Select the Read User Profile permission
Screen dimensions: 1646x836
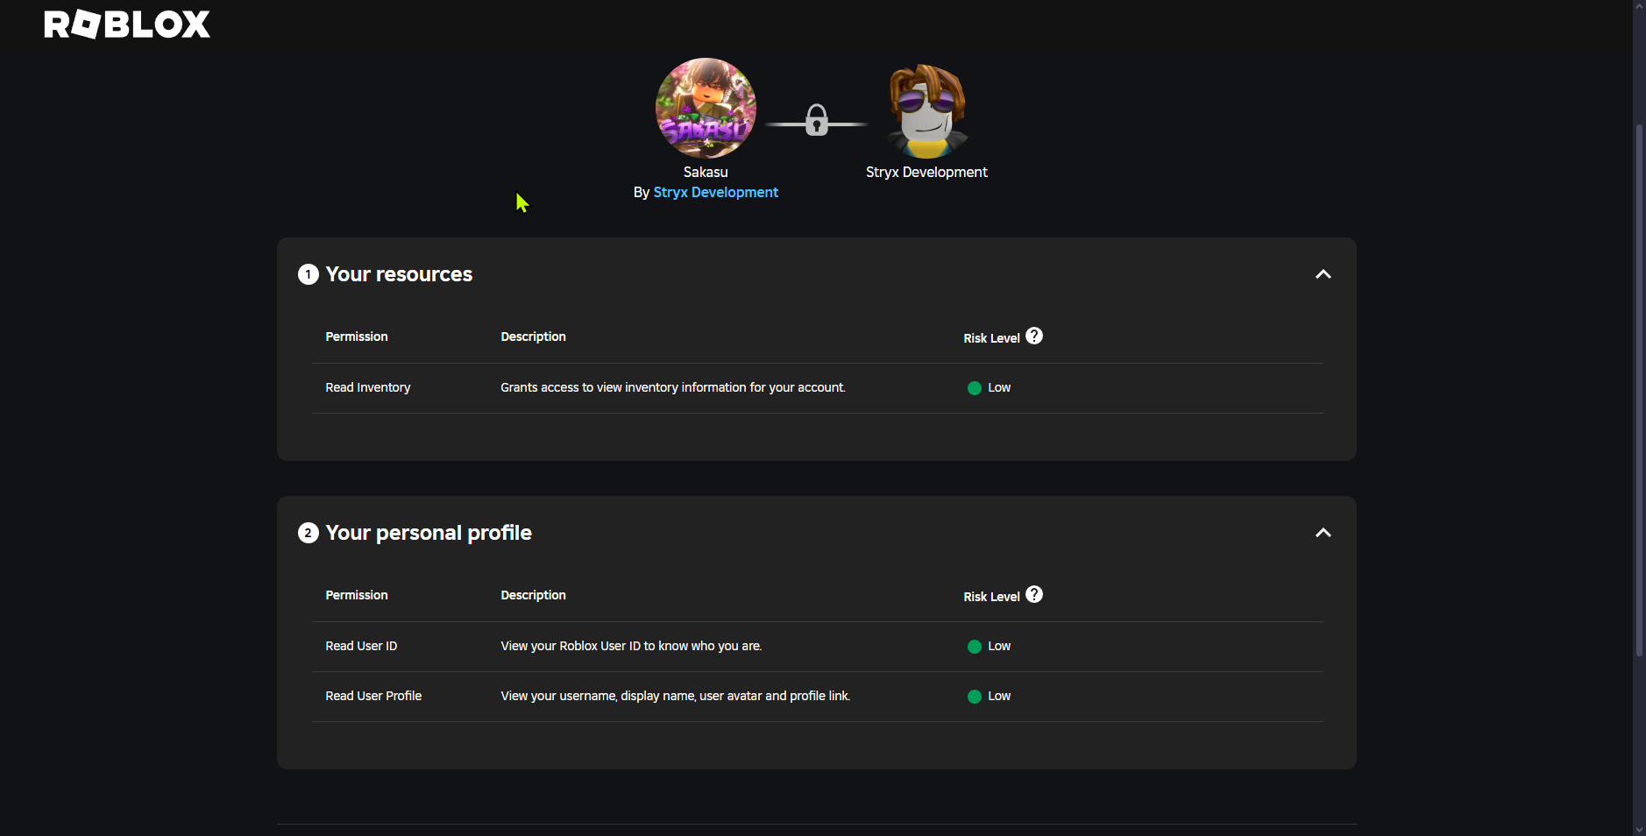(x=373, y=696)
